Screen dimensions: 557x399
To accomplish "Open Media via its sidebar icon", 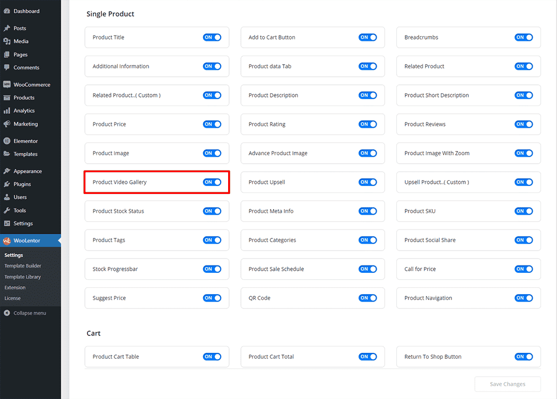I will tap(7, 41).
